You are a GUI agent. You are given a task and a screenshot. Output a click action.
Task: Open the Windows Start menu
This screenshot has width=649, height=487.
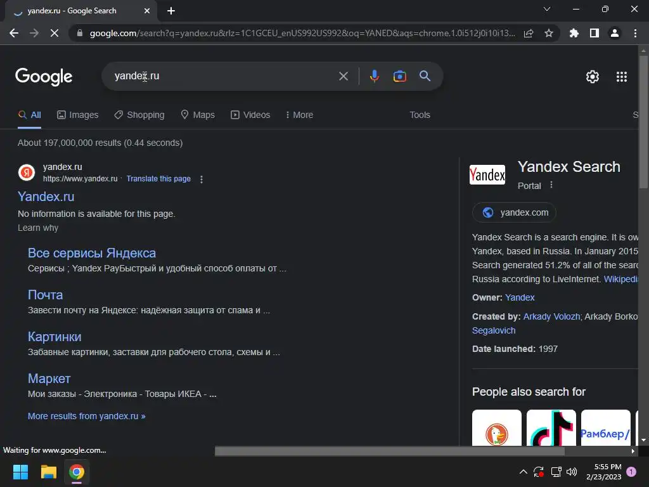tap(20, 472)
